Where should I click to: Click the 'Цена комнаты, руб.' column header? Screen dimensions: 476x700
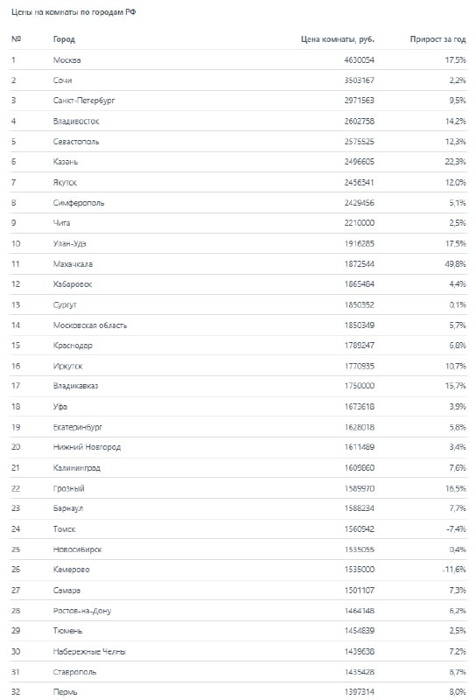pyautogui.click(x=338, y=39)
